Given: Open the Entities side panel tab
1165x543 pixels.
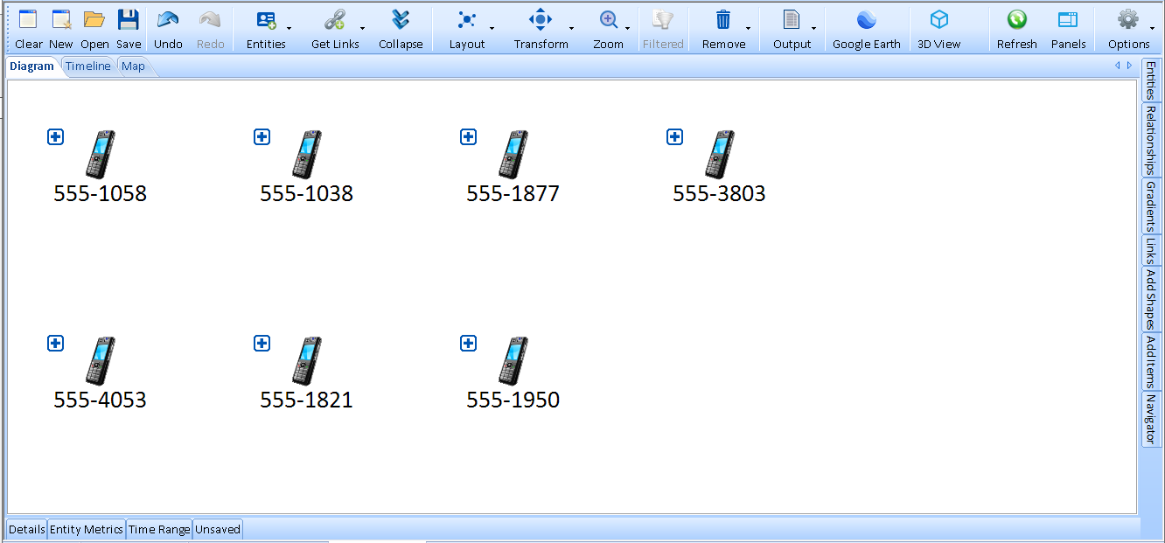Looking at the screenshot, I should click(1151, 81).
